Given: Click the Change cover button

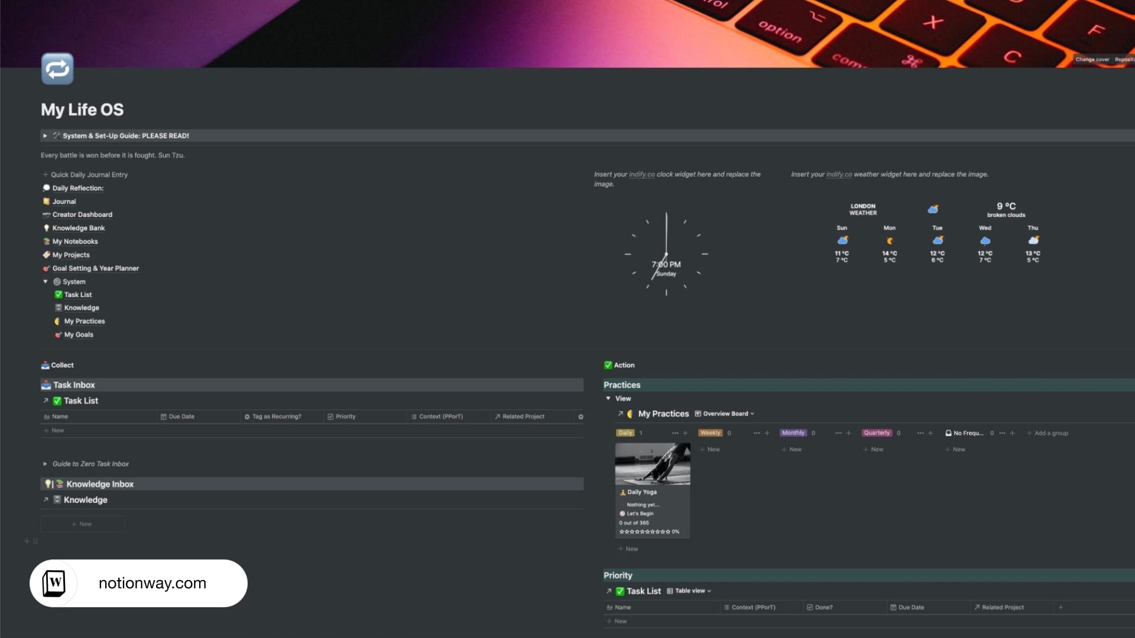Looking at the screenshot, I should click(1092, 60).
